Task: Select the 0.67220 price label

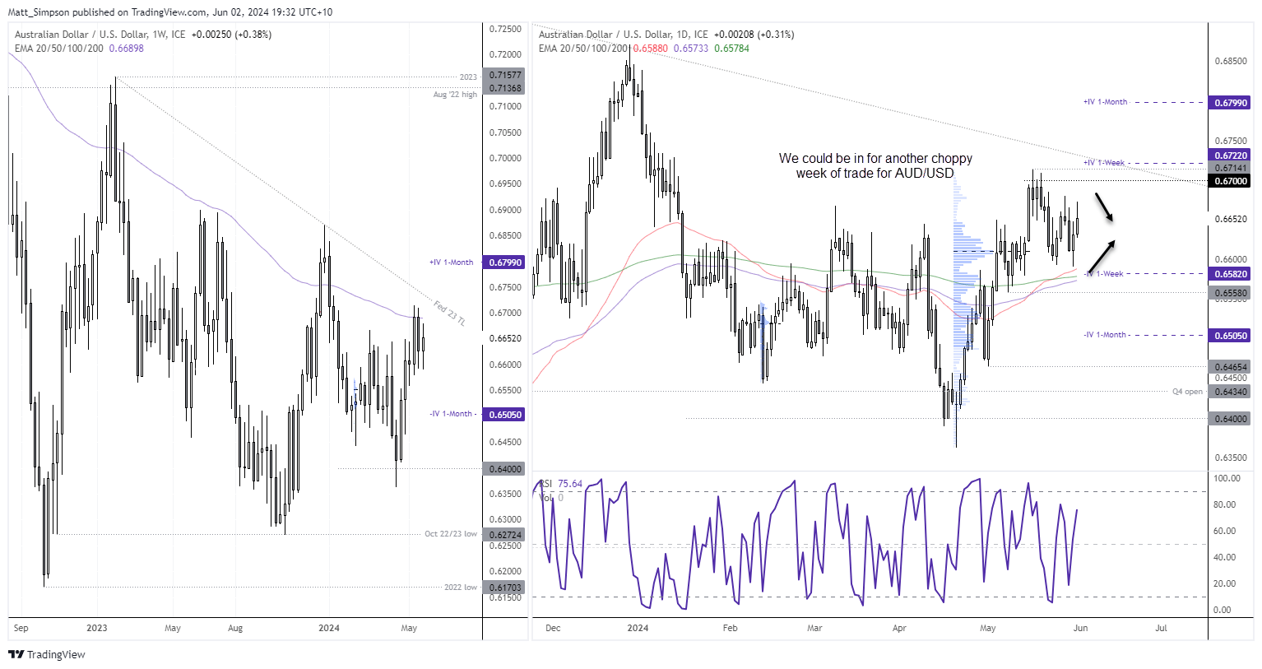Action: [1230, 156]
